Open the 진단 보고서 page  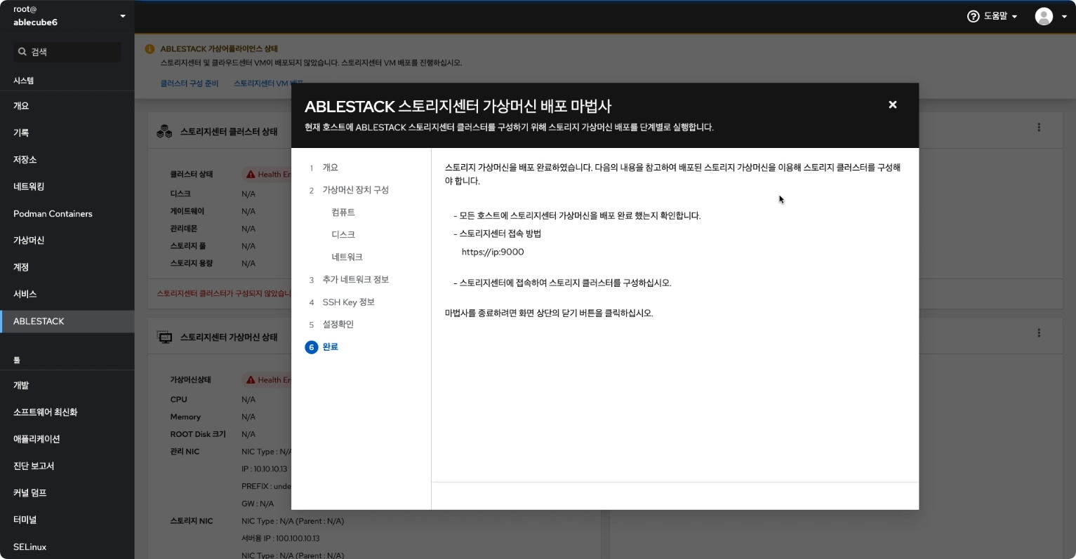67,466
